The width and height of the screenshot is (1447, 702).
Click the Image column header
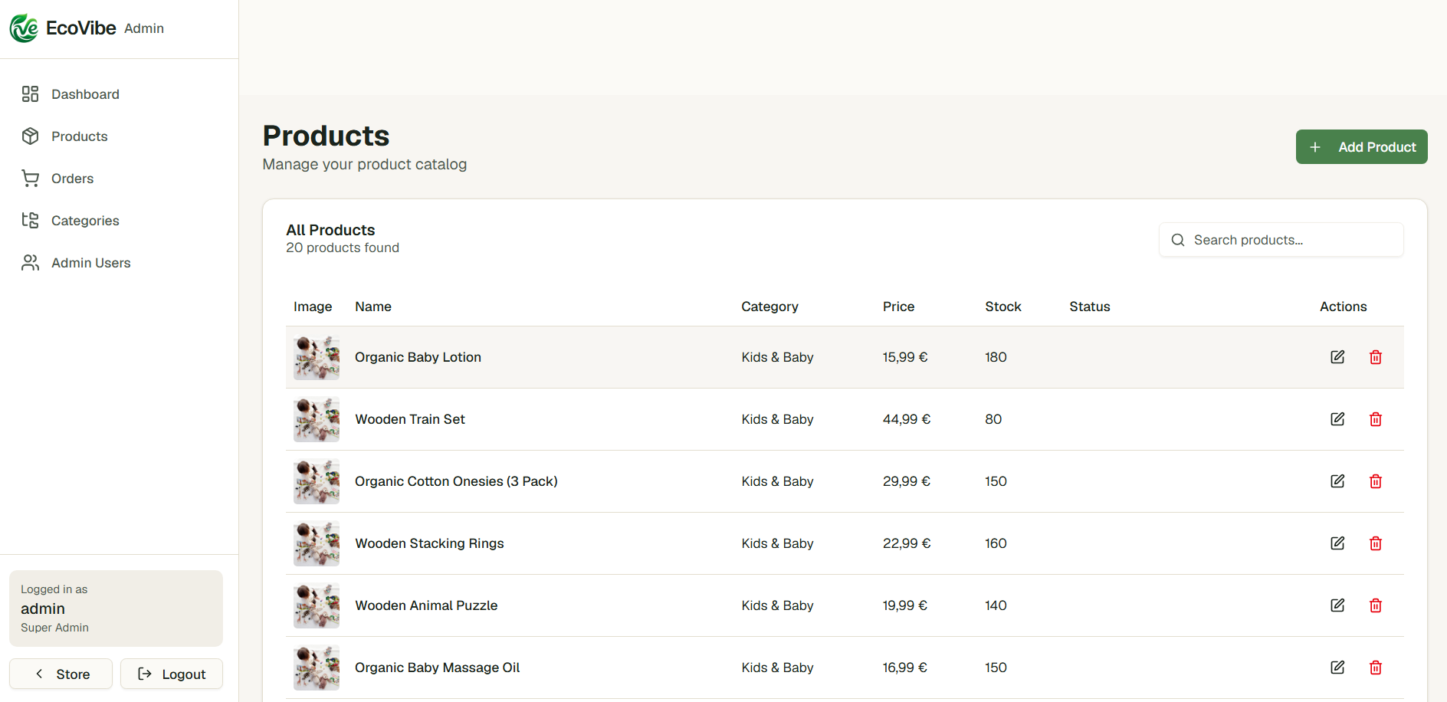(313, 307)
